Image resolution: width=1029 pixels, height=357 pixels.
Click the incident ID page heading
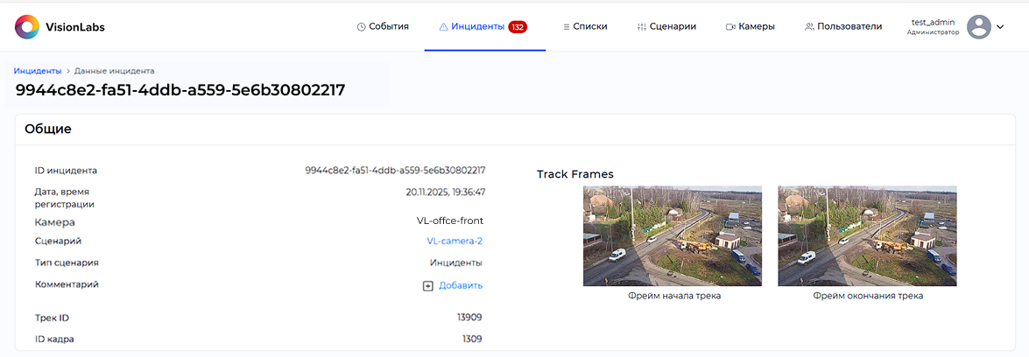click(x=180, y=90)
